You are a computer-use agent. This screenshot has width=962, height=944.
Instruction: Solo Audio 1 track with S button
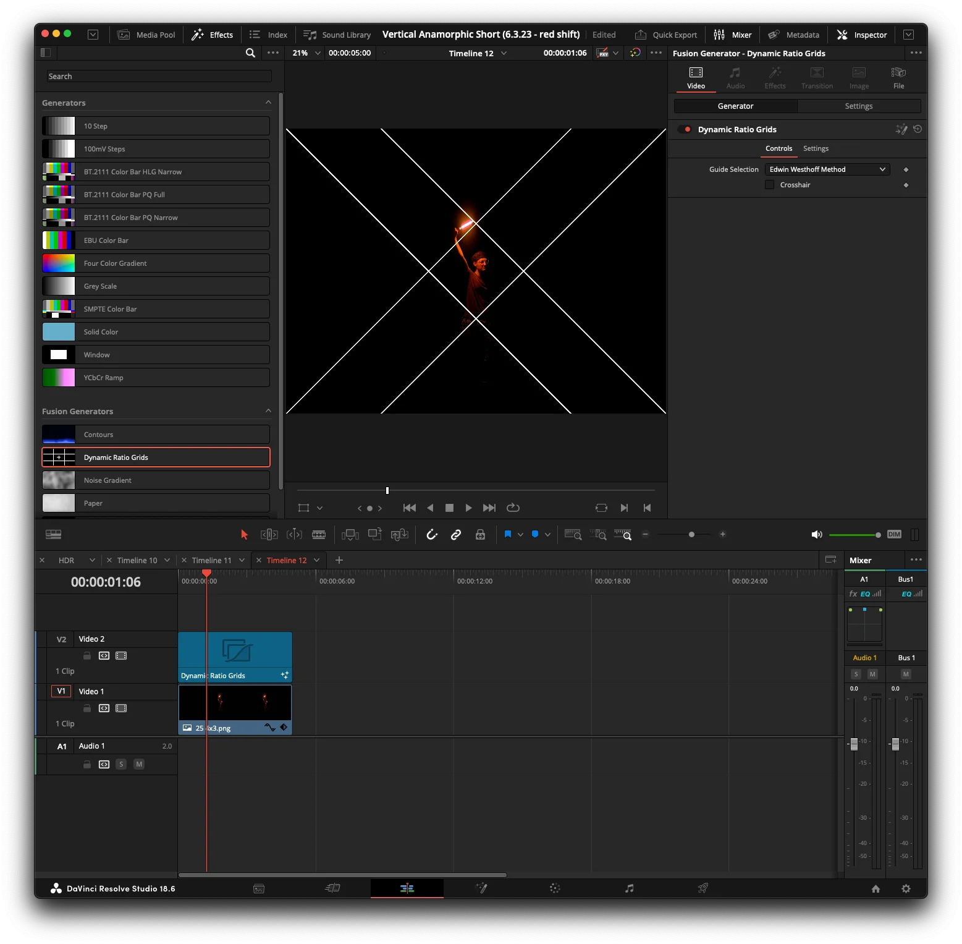[x=121, y=764]
